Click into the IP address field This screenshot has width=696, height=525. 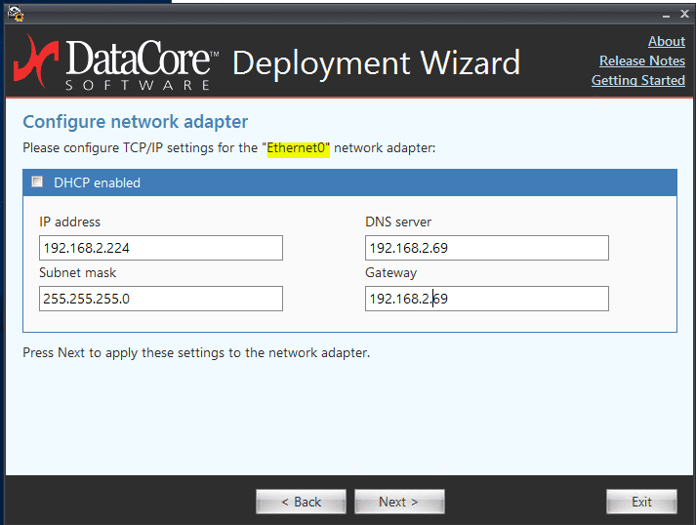click(x=161, y=248)
